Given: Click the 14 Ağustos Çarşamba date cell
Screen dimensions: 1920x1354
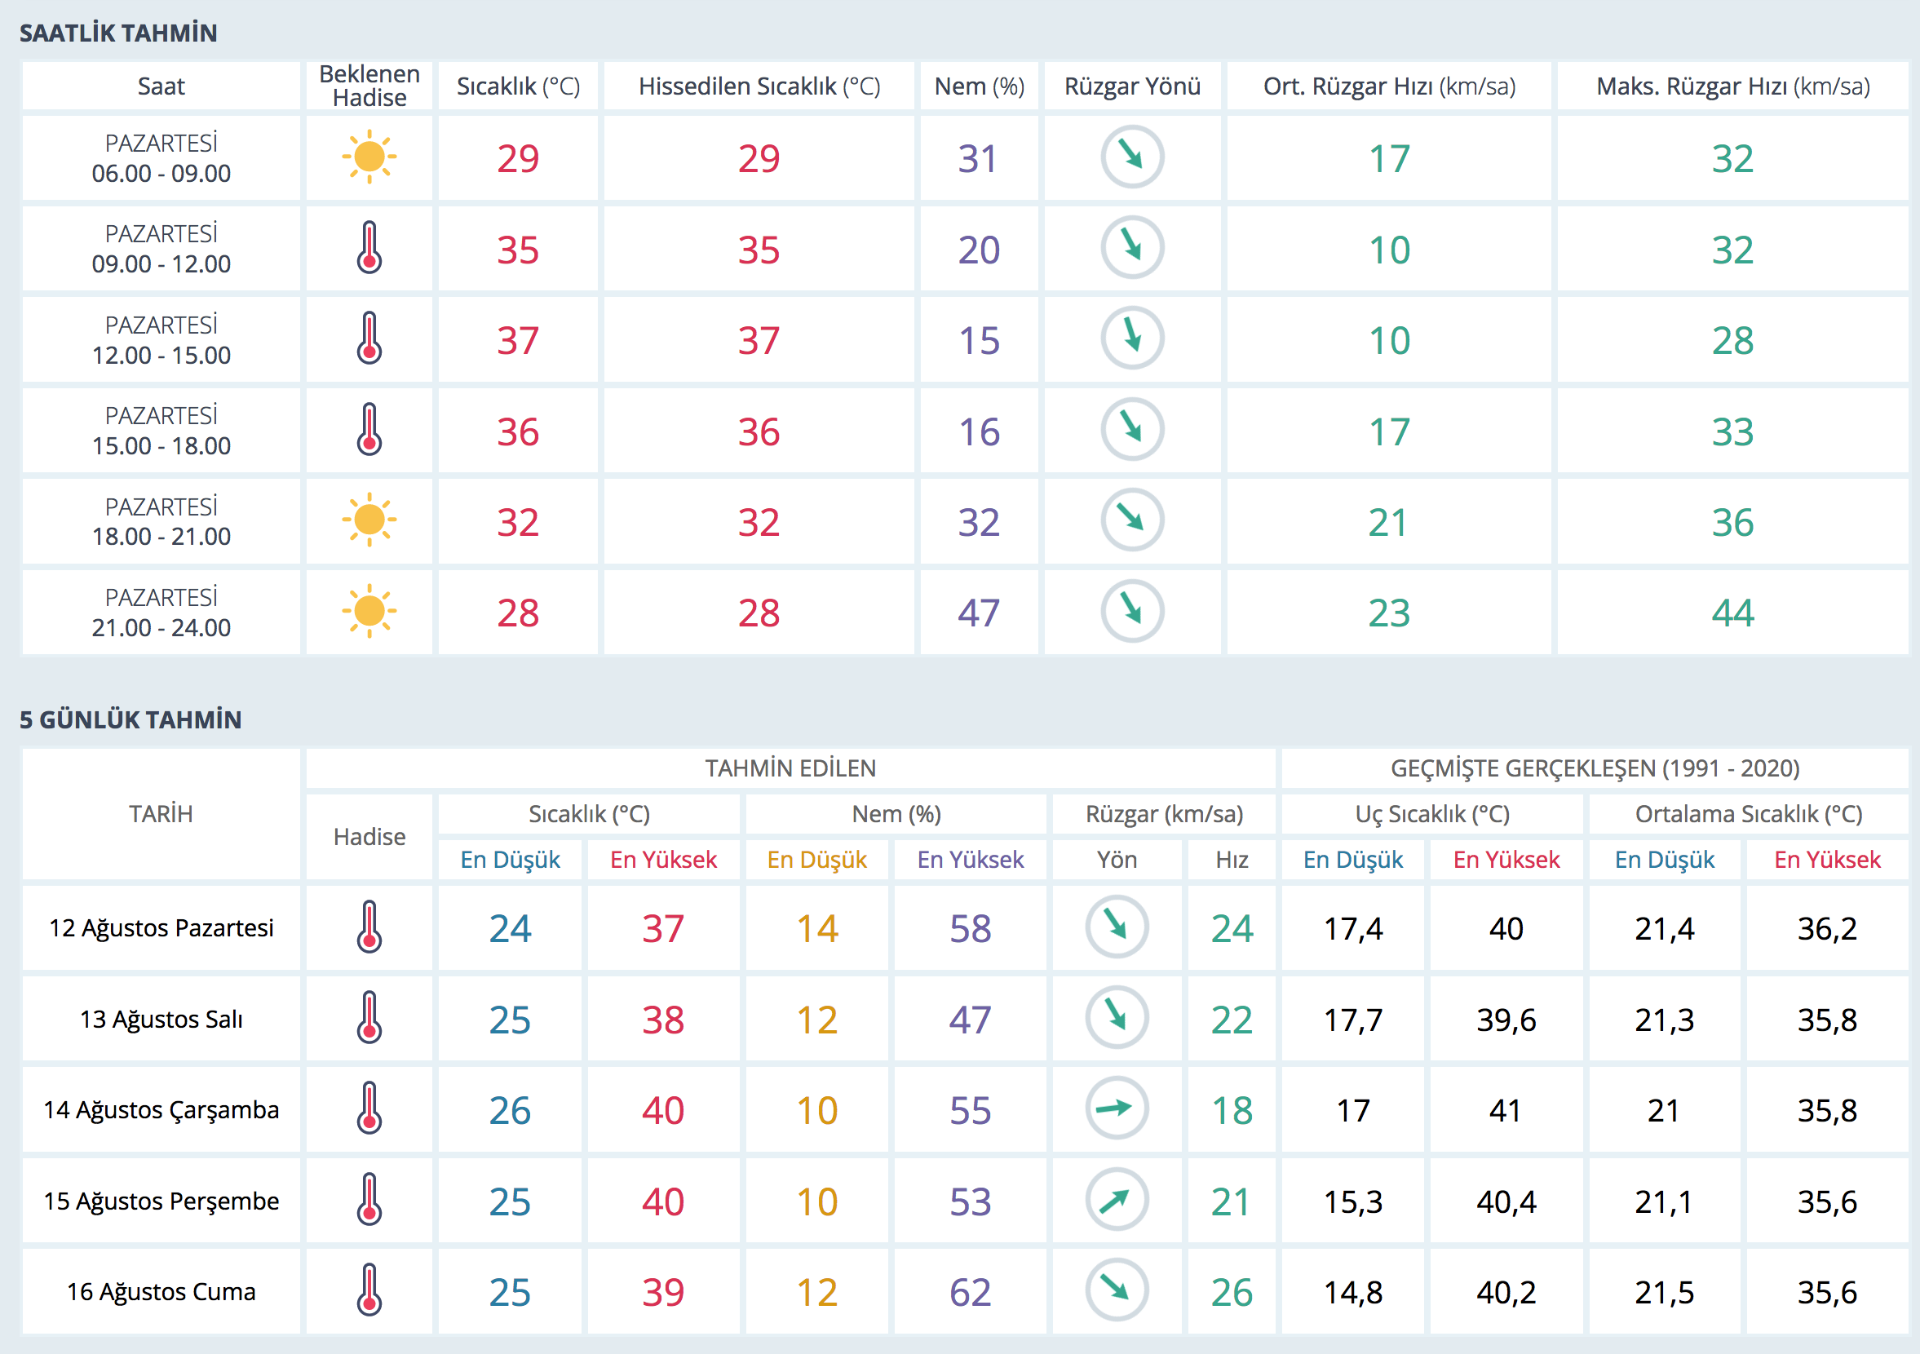Looking at the screenshot, I should pyautogui.click(x=161, y=1110).
